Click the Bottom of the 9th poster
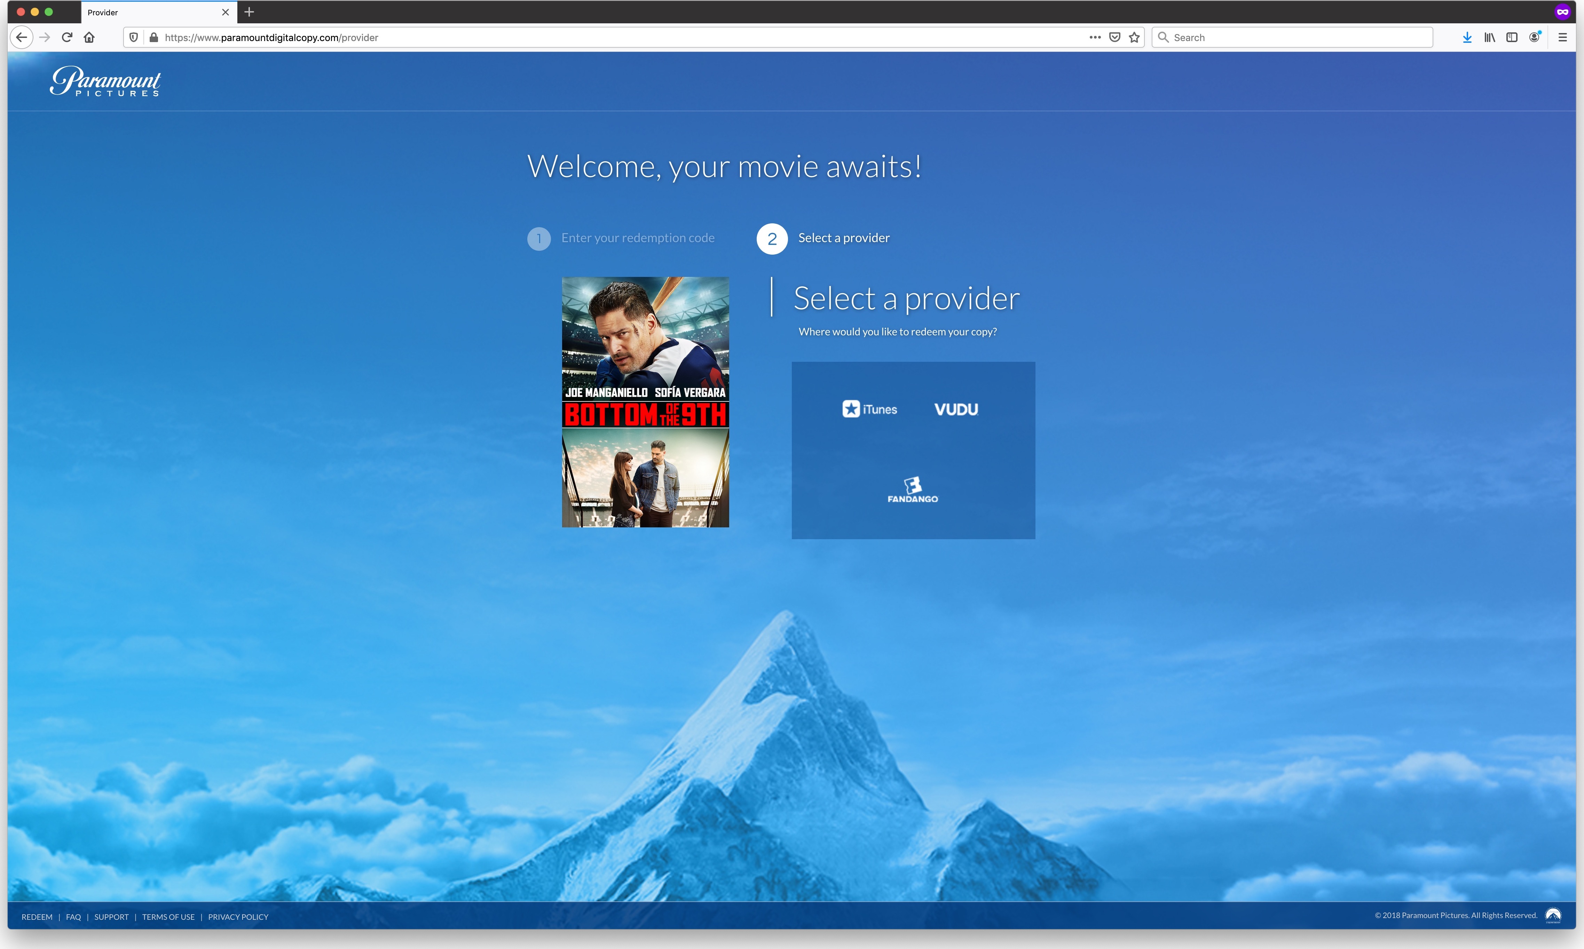The height and width of the screenshot is (949, 1584). point(645,401)
